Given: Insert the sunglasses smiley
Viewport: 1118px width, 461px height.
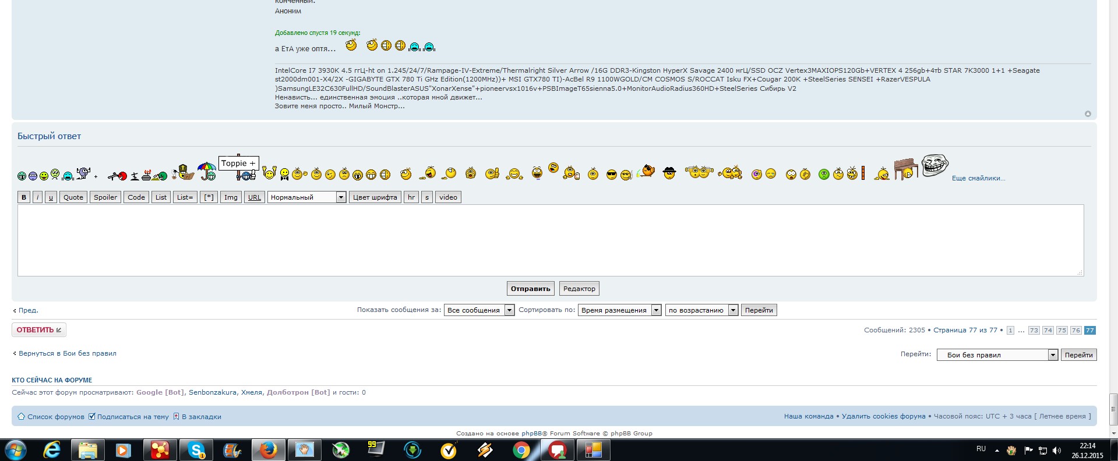Looking at the screenshot, I should [x=611, y=175].
